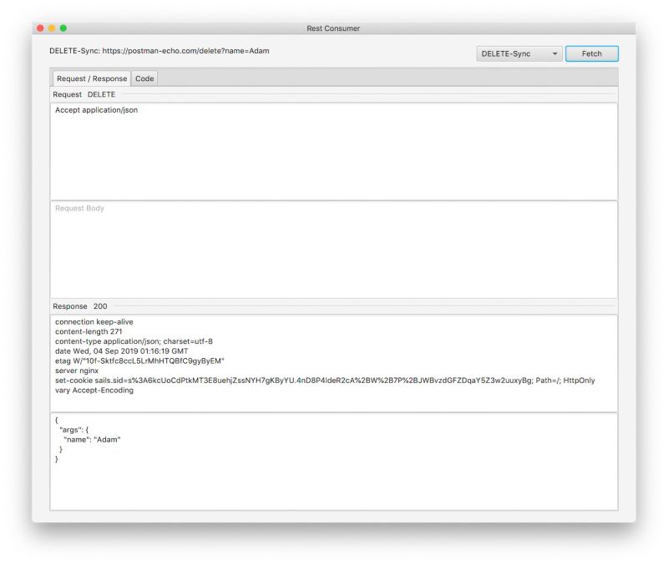Click the Fetch button

(x=591, y=53)
